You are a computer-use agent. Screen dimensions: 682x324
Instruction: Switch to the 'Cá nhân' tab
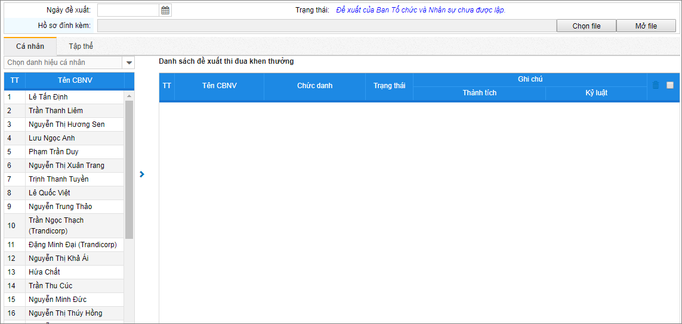pos(30,46)
